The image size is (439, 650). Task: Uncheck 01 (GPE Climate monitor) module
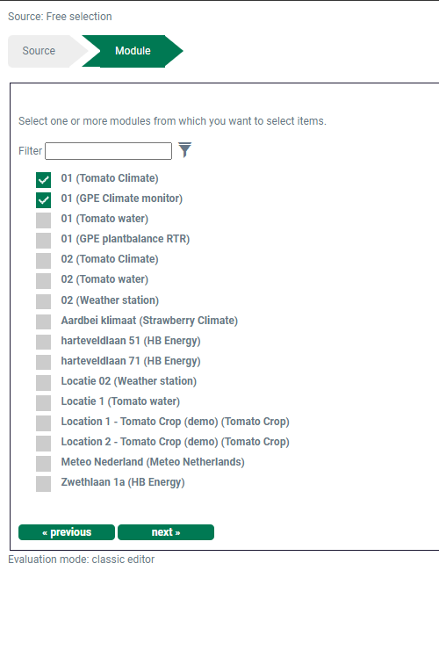44,200
